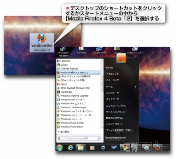The height and width of the screenshot is (159, 176).
Task: Click the Firefox icon in the programs list
Action: [58, 73]
